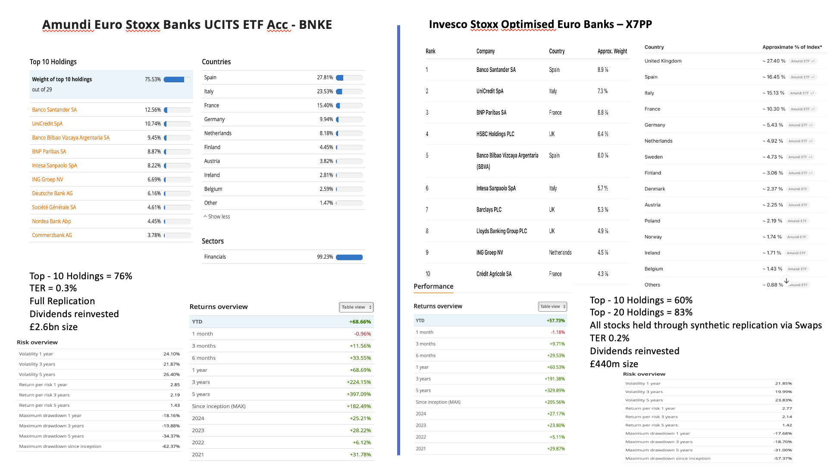Select the Crédit Agricole SA row

[527, 274]
